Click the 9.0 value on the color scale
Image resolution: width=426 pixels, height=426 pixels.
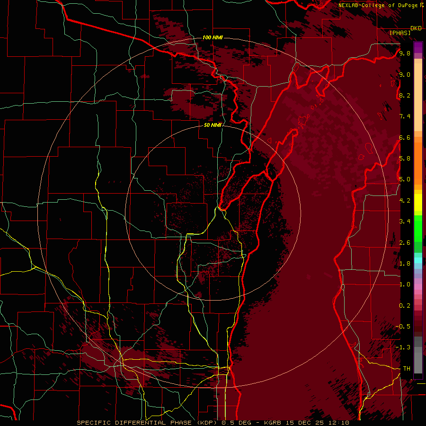(x=405, y=74)
